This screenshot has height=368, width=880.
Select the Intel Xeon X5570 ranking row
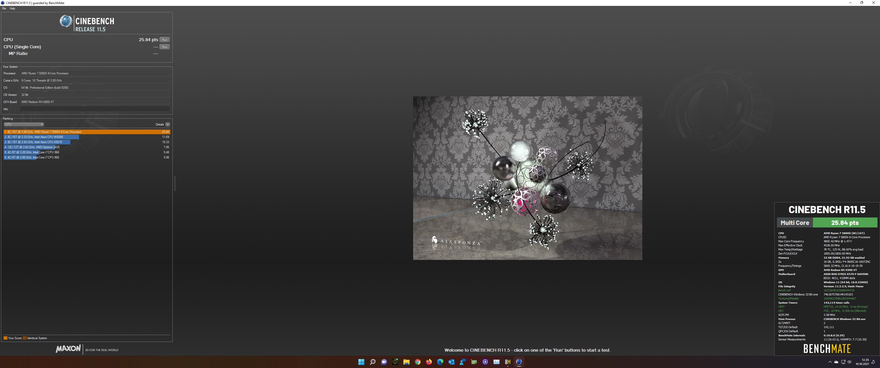tap(87, 142)
